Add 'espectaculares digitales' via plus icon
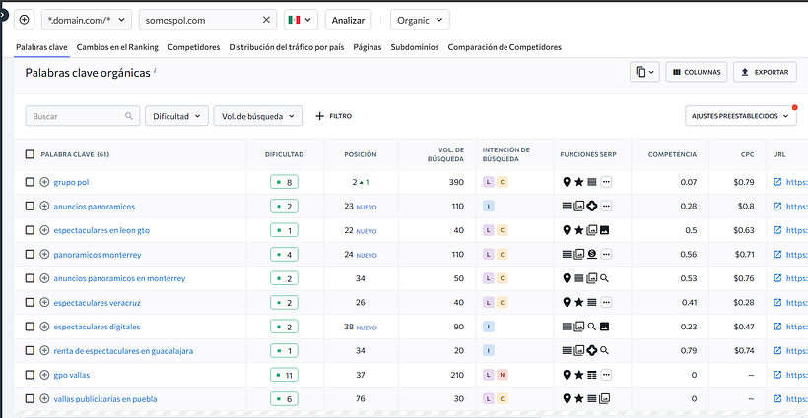 [44, 327]
